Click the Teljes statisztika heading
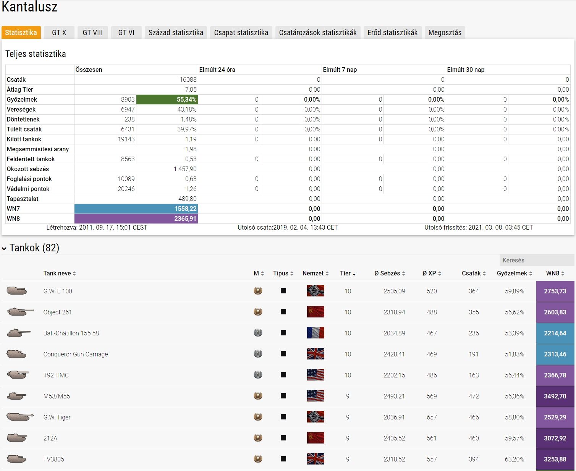Viewport: 576px width, 471px height. click(36, 54)
